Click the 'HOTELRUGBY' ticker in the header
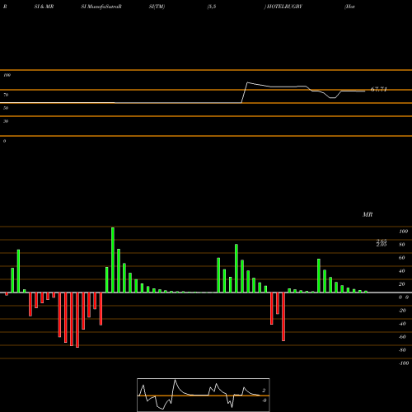This screenshot has width=412, height=412. tap(284, 7)
